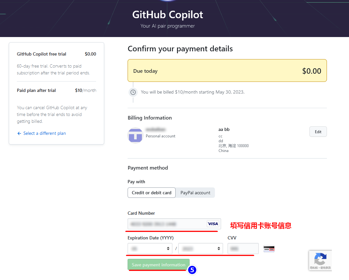Click the CVV card graphic beside the CVV field
This screenshot has height=280, width=349.
pyautogui.click(x=269, y=248)
